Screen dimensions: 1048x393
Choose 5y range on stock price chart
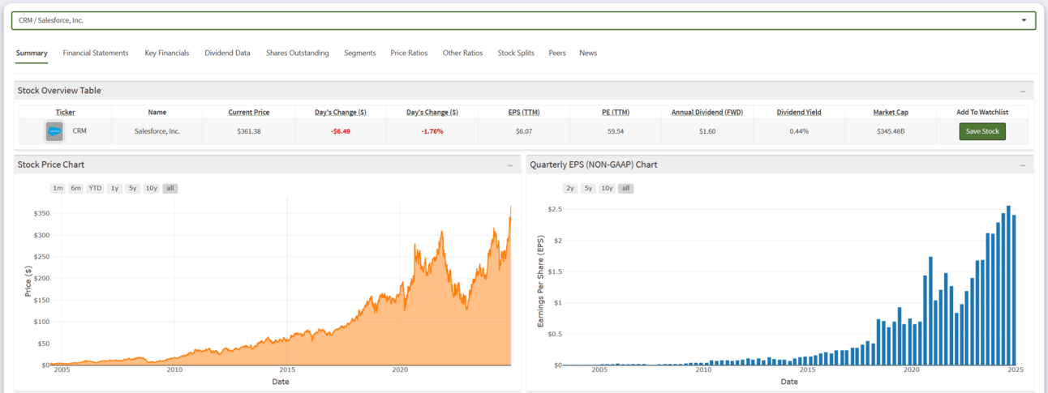pos(132,189)
